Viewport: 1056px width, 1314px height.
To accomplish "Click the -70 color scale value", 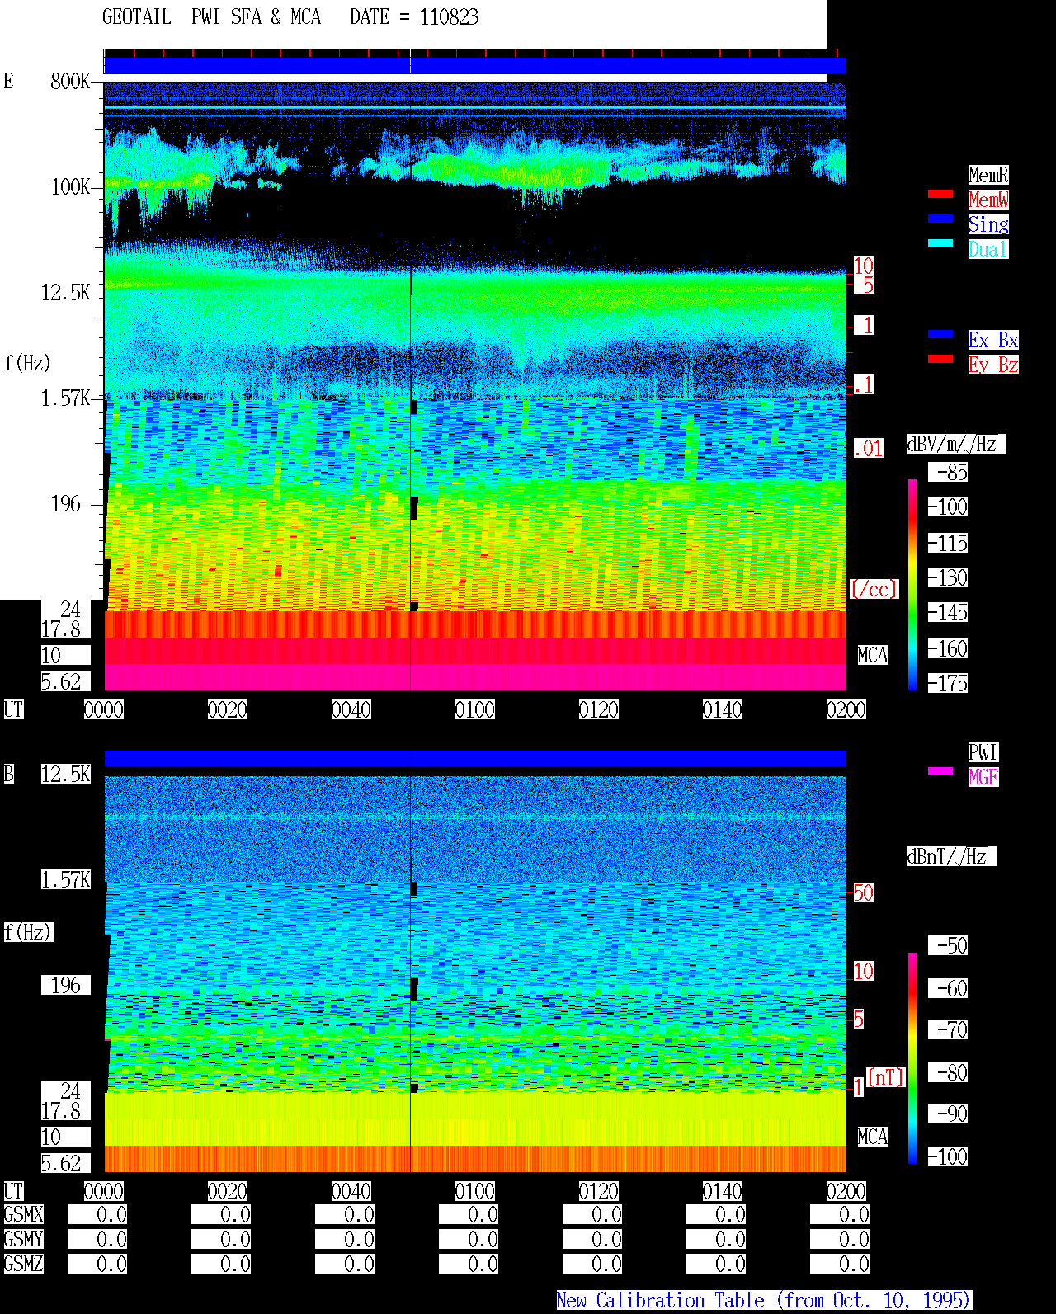I will click(x=948, y=1029).
